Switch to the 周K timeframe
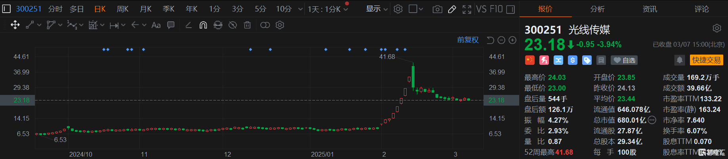Screen dimensions: 728x159 point(122,9)
